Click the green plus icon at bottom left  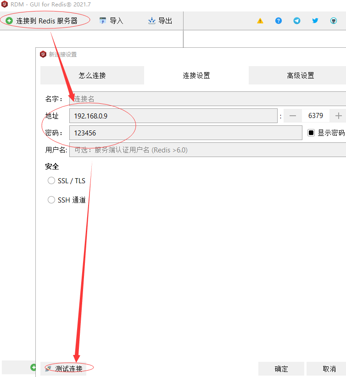click(33, 367)
